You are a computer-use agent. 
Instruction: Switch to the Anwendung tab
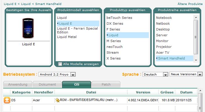(x=18, y=84)
